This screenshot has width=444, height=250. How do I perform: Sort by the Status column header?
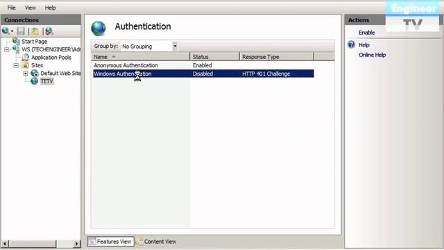tap(214, 57)
